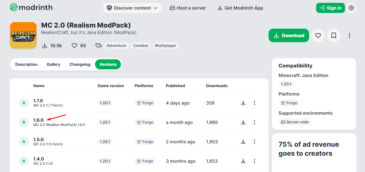The height and width of the screenshot is (172, 365).
Task: Open the Host a server link
Action: pos(188,8)
